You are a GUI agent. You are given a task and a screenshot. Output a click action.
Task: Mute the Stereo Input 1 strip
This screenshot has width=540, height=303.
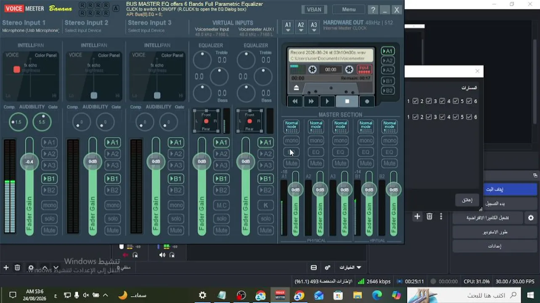pos(49,230)
